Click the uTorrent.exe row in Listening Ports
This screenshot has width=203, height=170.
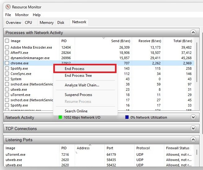click(x=99, y=155)
